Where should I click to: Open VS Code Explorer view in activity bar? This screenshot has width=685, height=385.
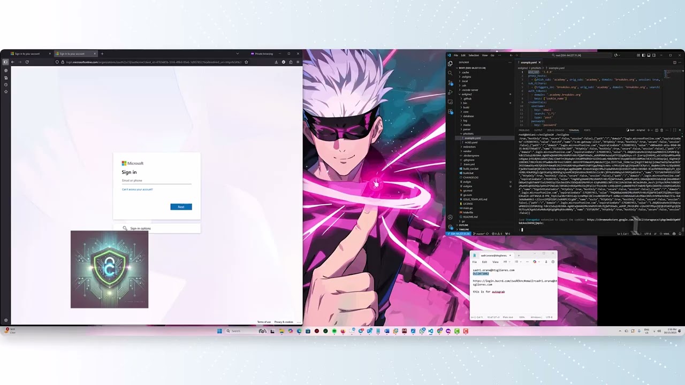click(x=450, y=64)
